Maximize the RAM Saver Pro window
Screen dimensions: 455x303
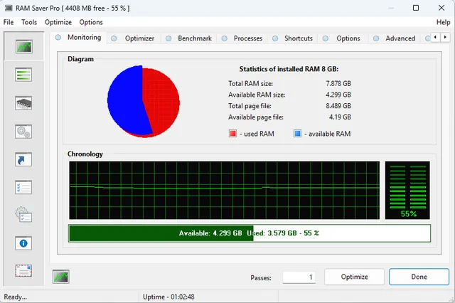(416, 8)
